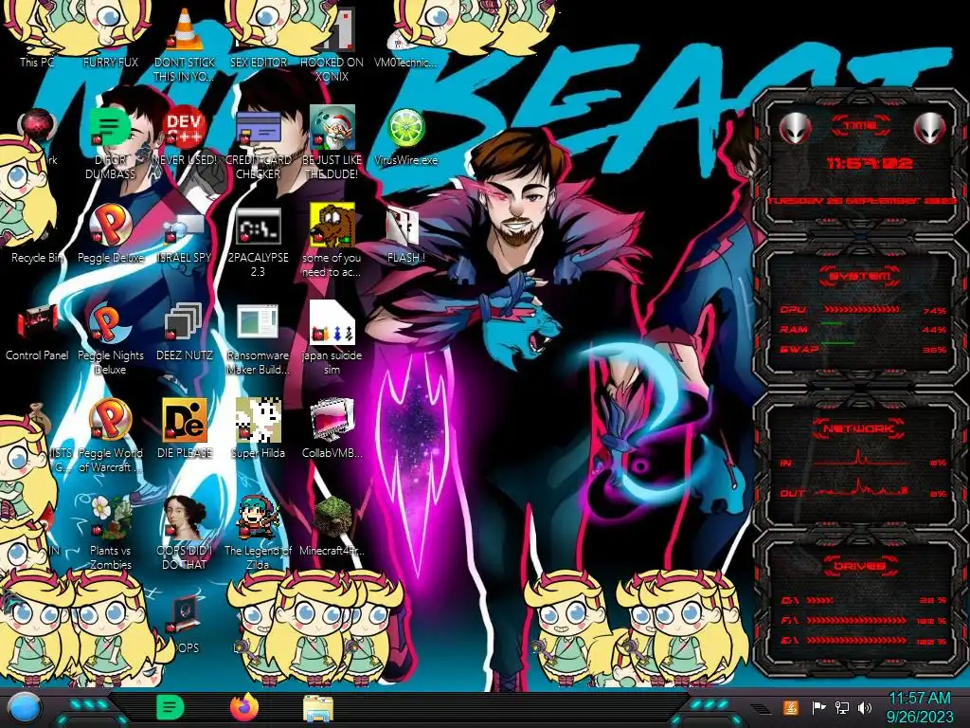Launch Plants vs Zombies
970x728 pixels.
110,533
